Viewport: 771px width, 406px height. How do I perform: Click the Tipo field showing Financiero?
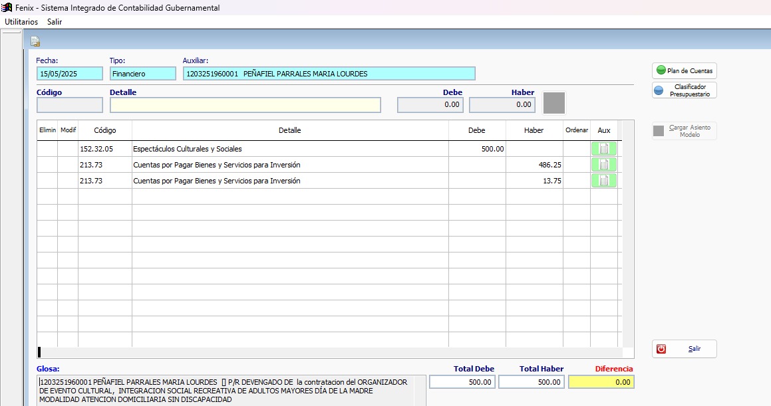[143, 74]
